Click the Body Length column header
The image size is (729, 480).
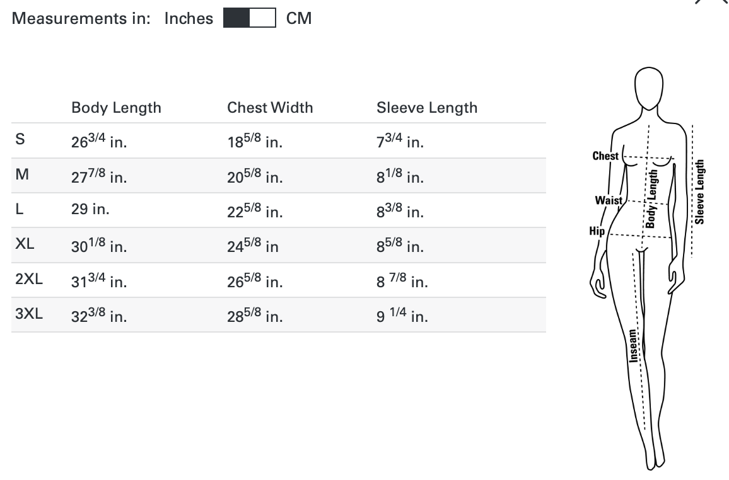tap(116, 108)
